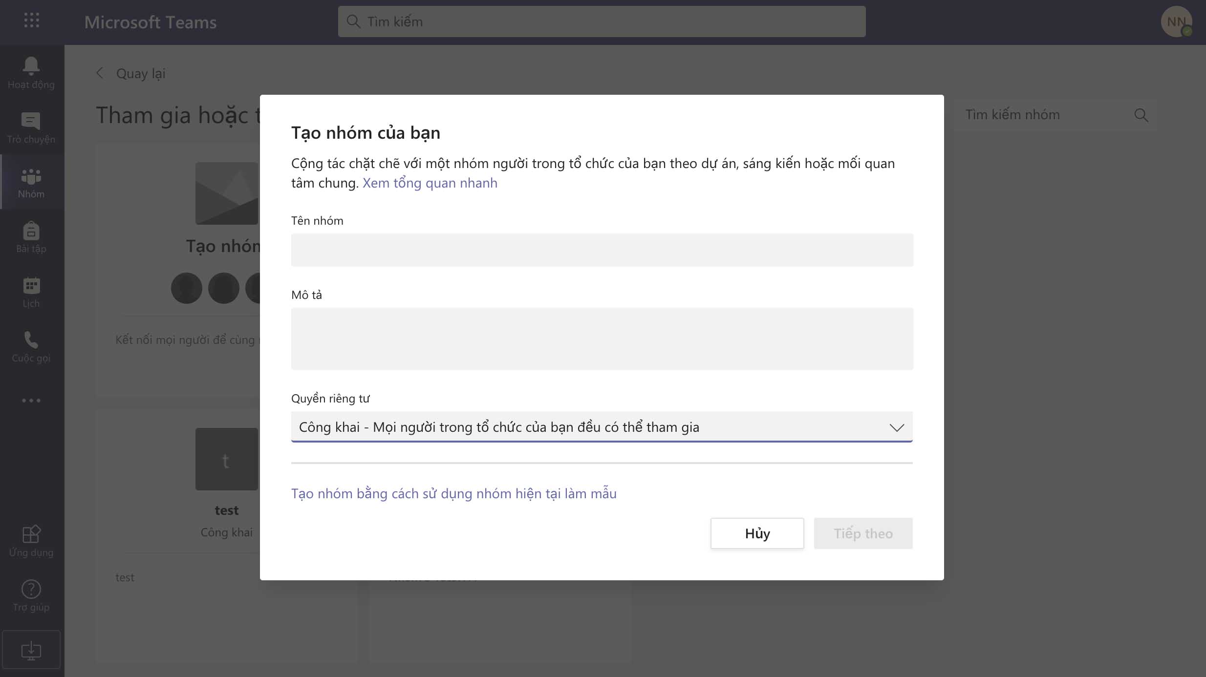Click the 'Công khai' label under test
The width and height of the screenshot is (1206, 677).
pos(227,532)
